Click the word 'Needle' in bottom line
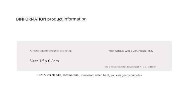 (57, 75)
